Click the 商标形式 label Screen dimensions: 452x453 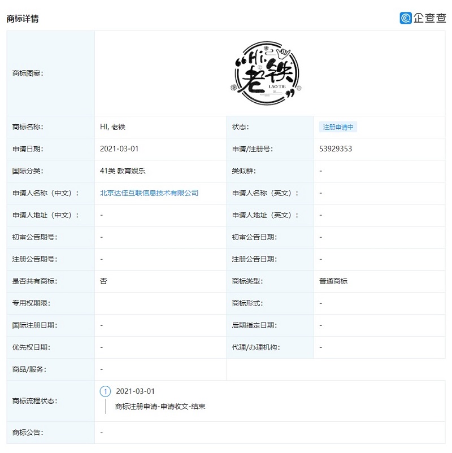(x=247, y=303)
